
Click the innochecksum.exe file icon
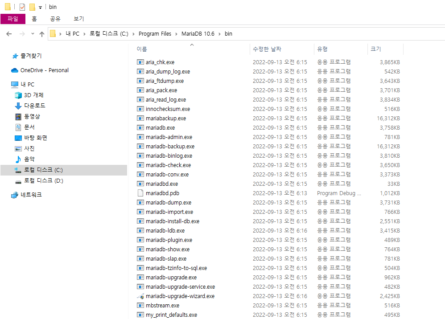tap(140, 109)
